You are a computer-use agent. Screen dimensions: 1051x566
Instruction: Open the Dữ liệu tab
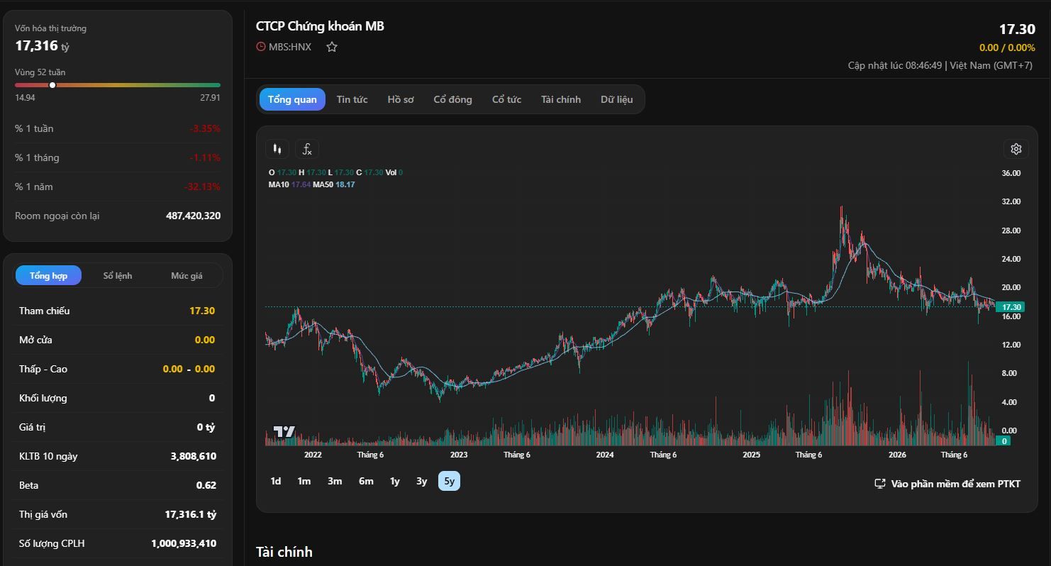click(616, 99)
